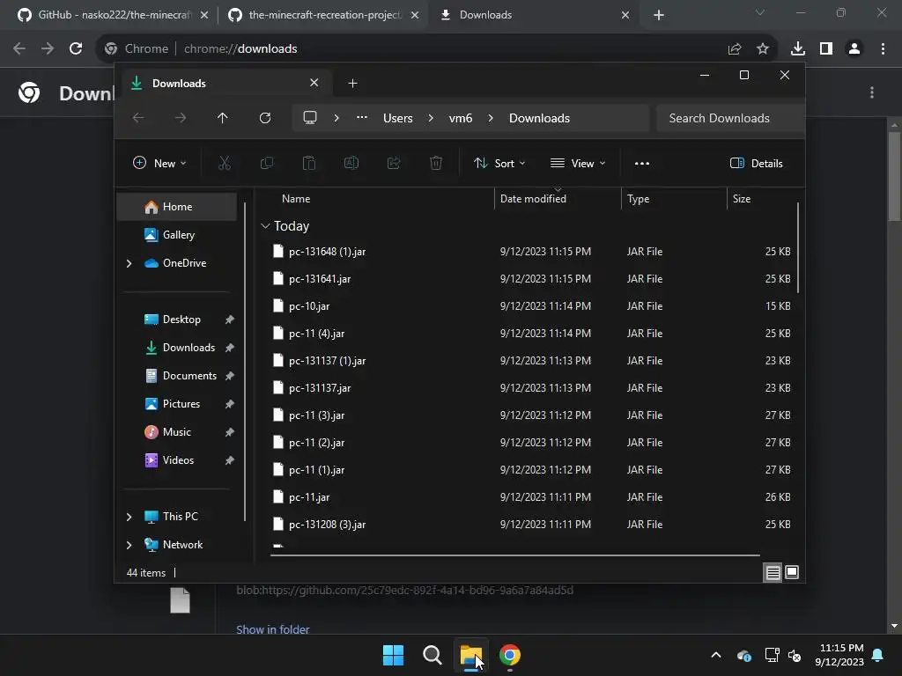Click Show in folder link in Chrome

(x=273, y=629)
